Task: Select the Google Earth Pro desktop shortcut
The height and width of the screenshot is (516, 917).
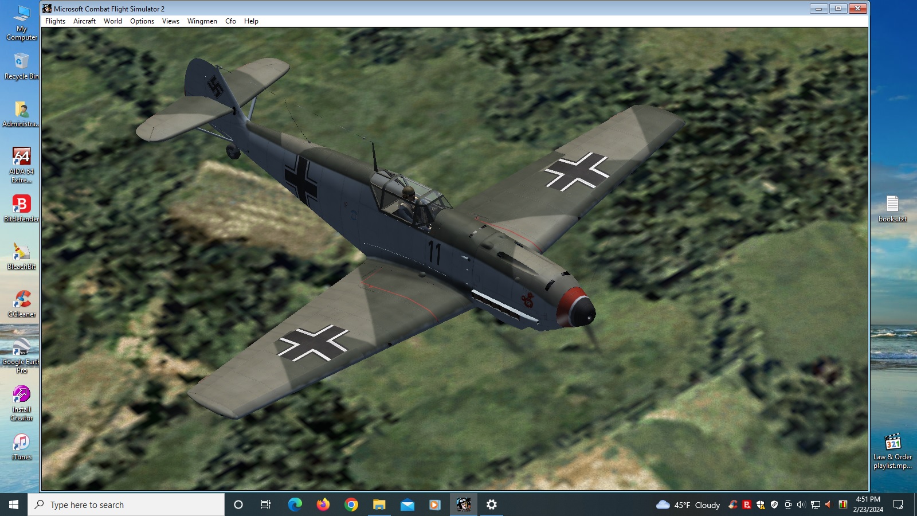Action: pyautogui.click(x=22, y=355)
